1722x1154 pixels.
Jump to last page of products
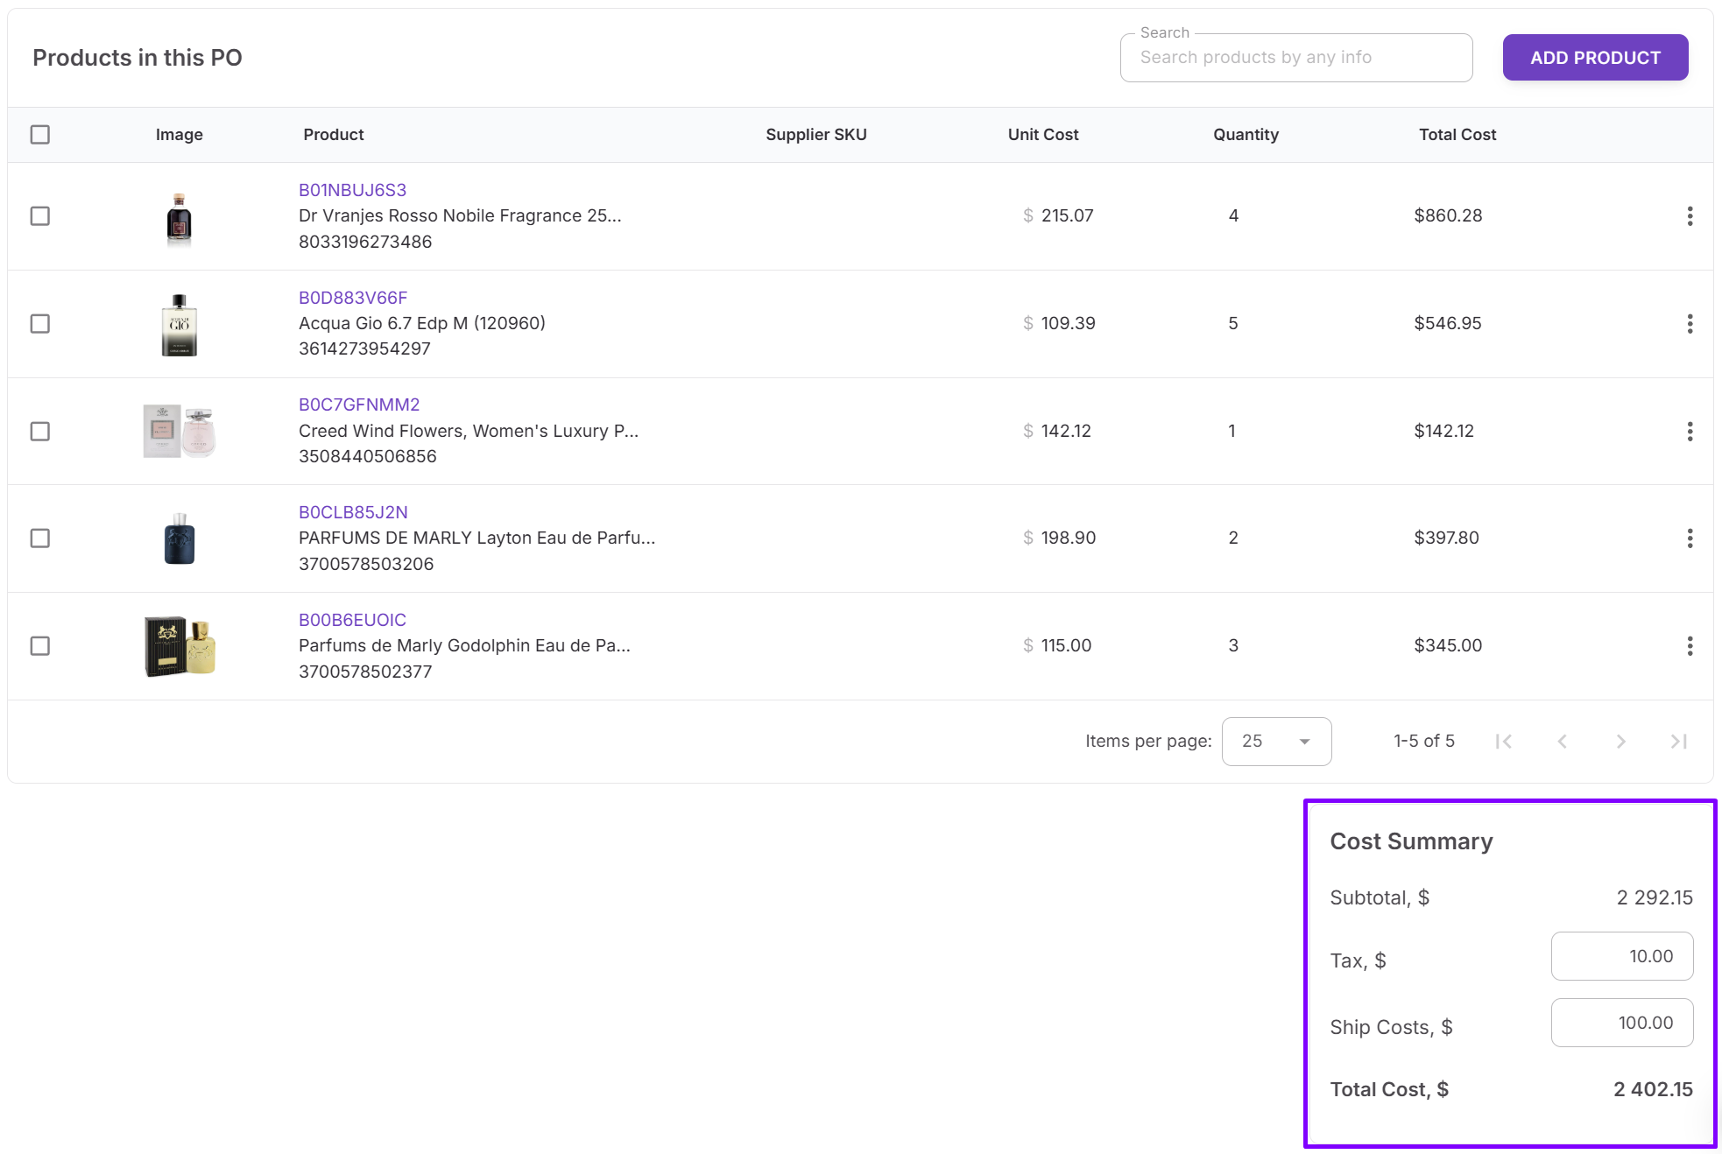pyautogui.click(x=1679, y=742)
